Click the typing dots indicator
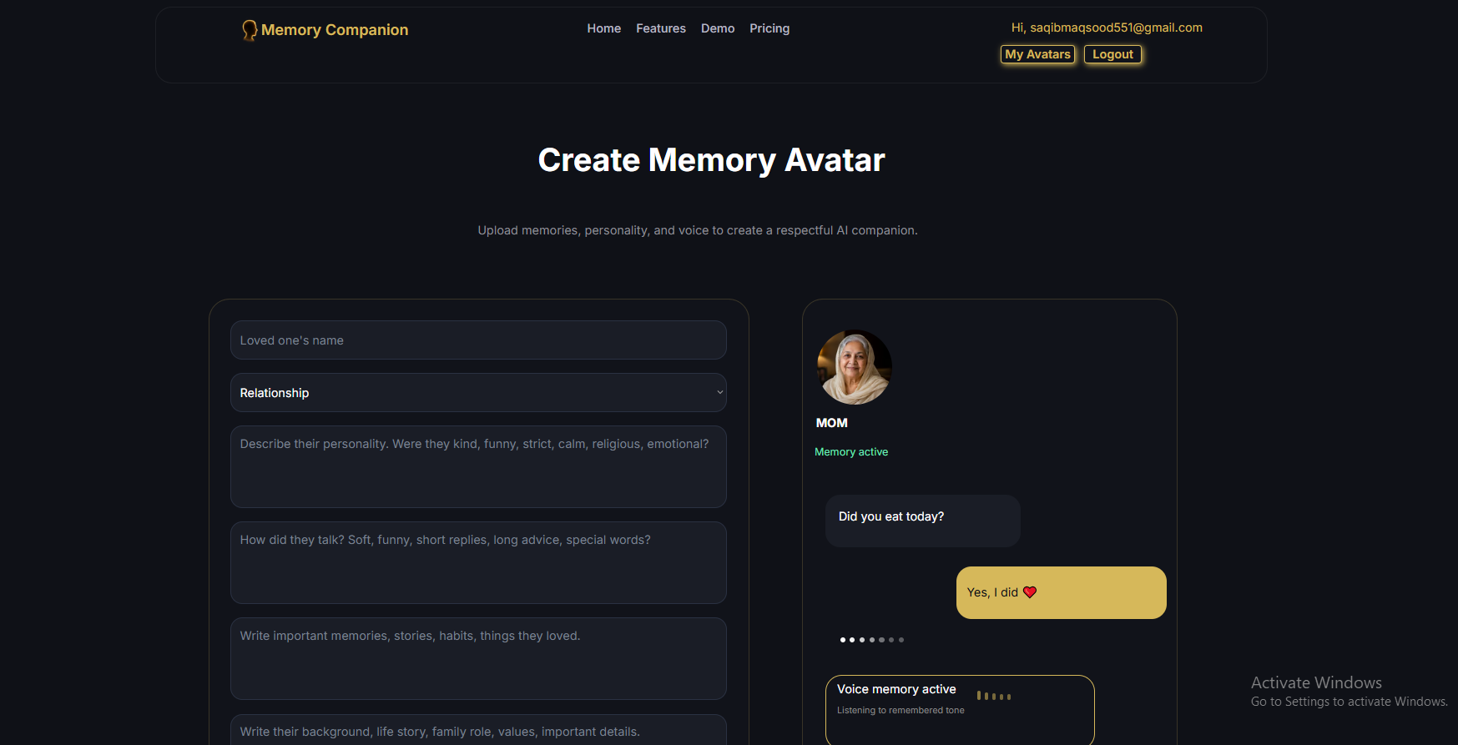 pyautogui.click(x=871, y=640)
